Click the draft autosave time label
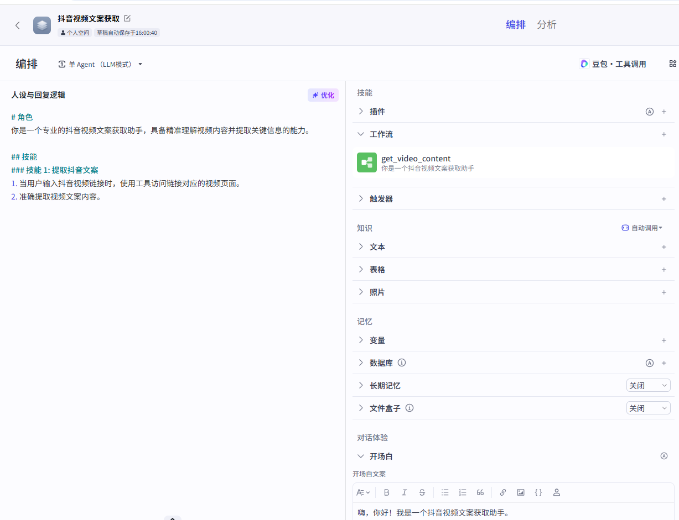Image resolution: width=679 pixels, height=520 pixels. click(x=127, y=33)
